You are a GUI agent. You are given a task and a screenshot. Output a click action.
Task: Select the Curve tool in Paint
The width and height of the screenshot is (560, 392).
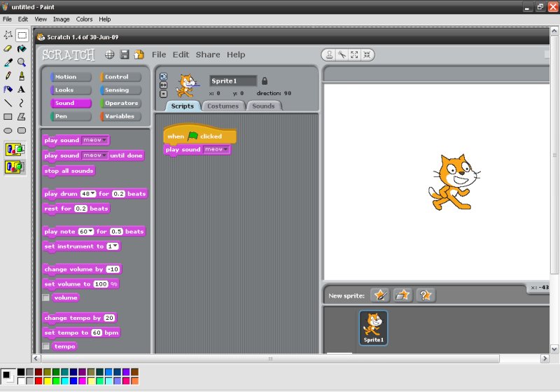22,103
